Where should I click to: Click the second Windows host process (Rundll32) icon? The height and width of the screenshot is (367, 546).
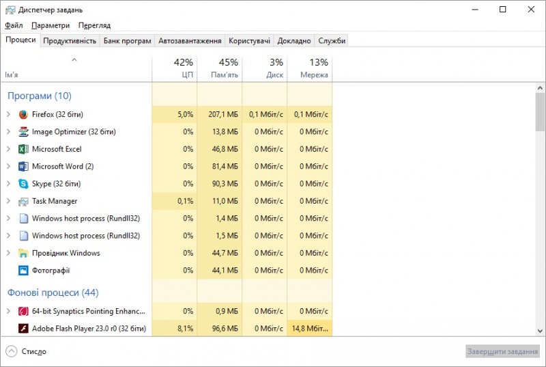(23, 236)
